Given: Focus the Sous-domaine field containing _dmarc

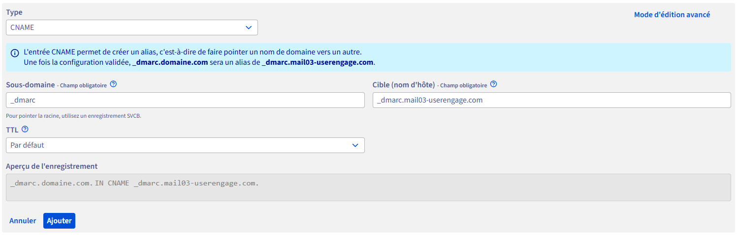Looking at the screenshot, I should [185, 100].
